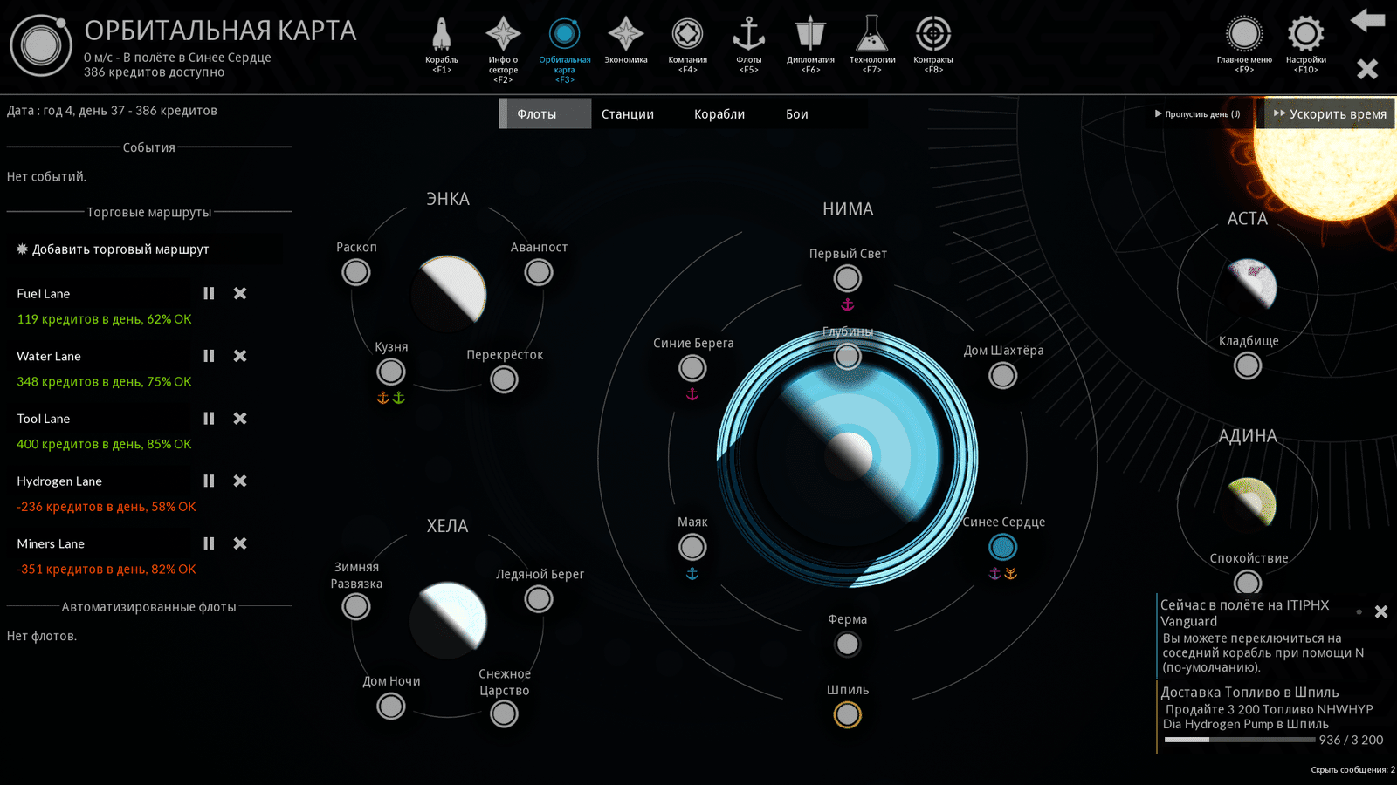1397x785 pixels.
Task: Open Главное меню (F9) icon
Action: coord(1244,35)
